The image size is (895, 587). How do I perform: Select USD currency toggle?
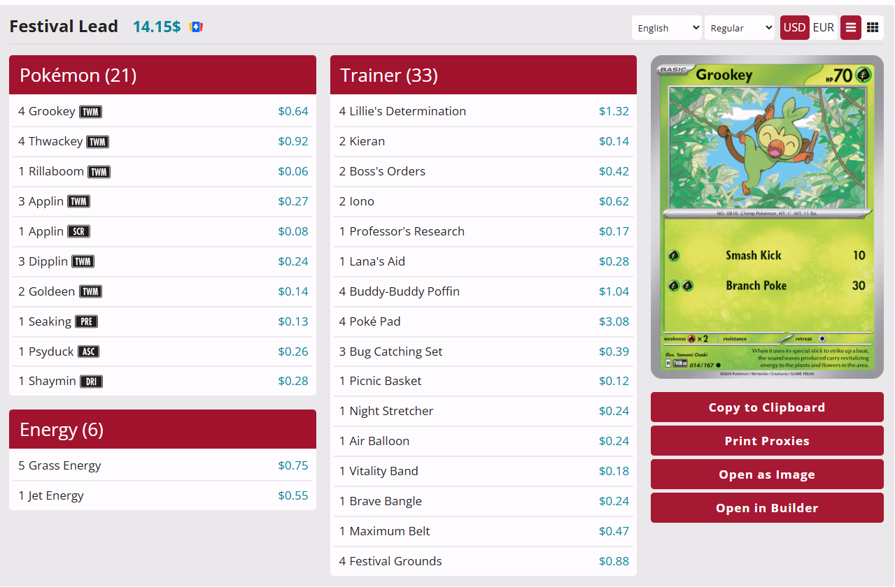[795, 27]
